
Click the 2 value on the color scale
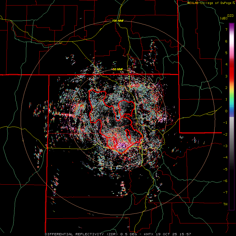pos(226,88)
